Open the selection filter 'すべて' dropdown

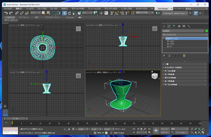click(36, 13)
